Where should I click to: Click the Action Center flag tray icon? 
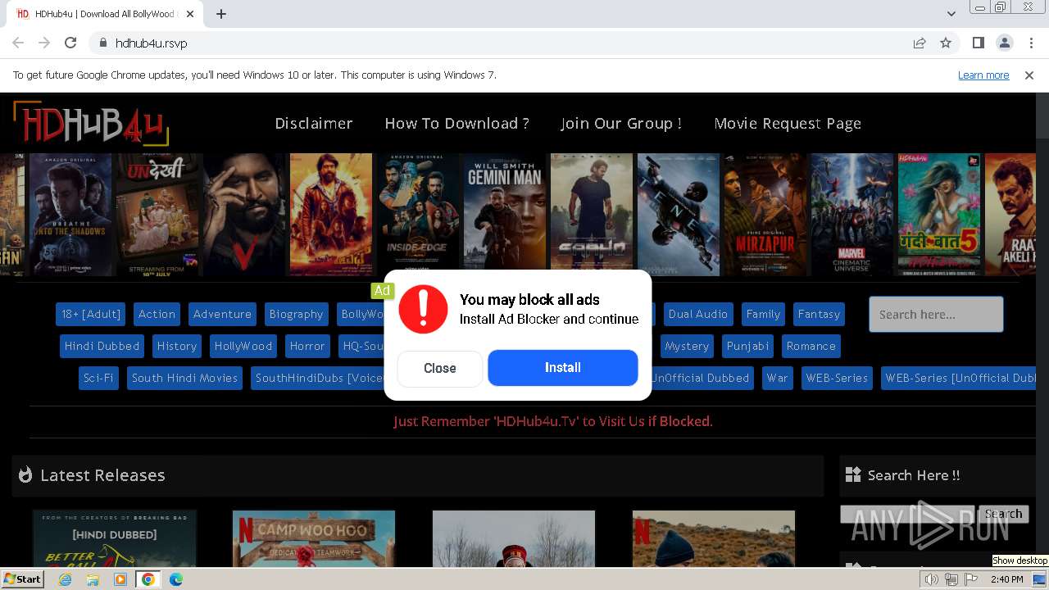(971, 579)
